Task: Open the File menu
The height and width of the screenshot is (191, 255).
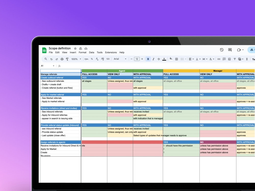Action: 51,52
